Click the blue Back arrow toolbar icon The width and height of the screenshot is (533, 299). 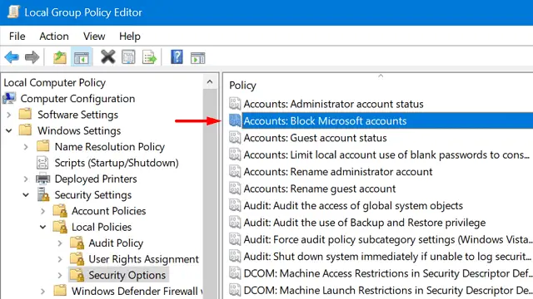point(12,57)
